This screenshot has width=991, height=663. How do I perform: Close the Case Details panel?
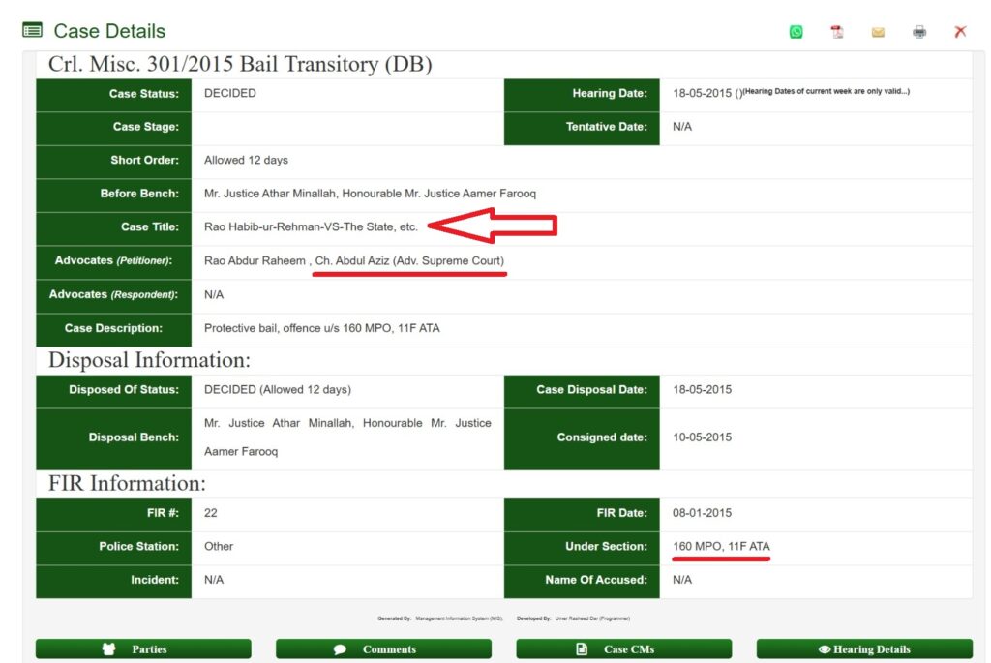(x=960, y=32)
